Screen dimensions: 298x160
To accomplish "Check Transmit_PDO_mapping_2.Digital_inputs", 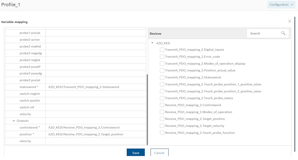I will (162, 50).
